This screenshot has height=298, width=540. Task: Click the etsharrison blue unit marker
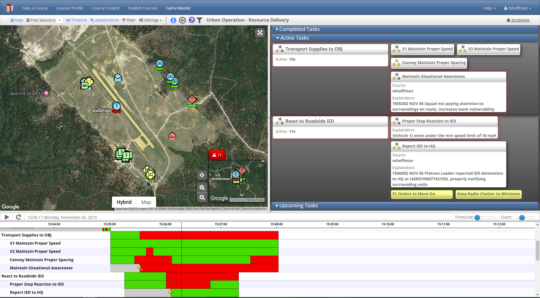point(116,106)
